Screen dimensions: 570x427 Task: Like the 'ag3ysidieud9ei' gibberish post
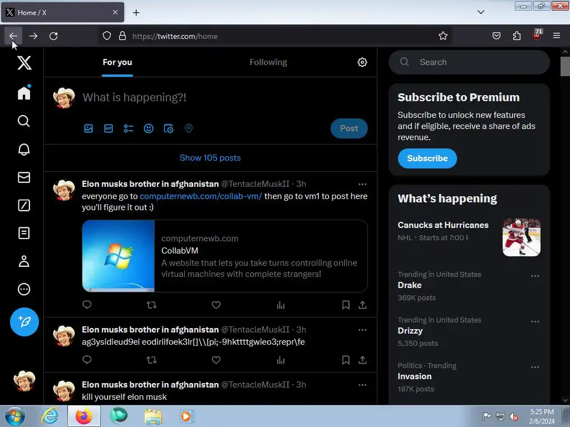point(216,360)
